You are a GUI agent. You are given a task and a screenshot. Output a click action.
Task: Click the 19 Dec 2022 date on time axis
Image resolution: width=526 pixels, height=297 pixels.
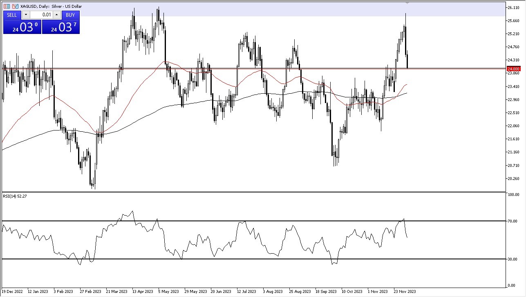[13, 292]
